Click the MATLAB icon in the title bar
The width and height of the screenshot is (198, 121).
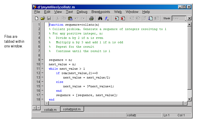click(34, 7)
